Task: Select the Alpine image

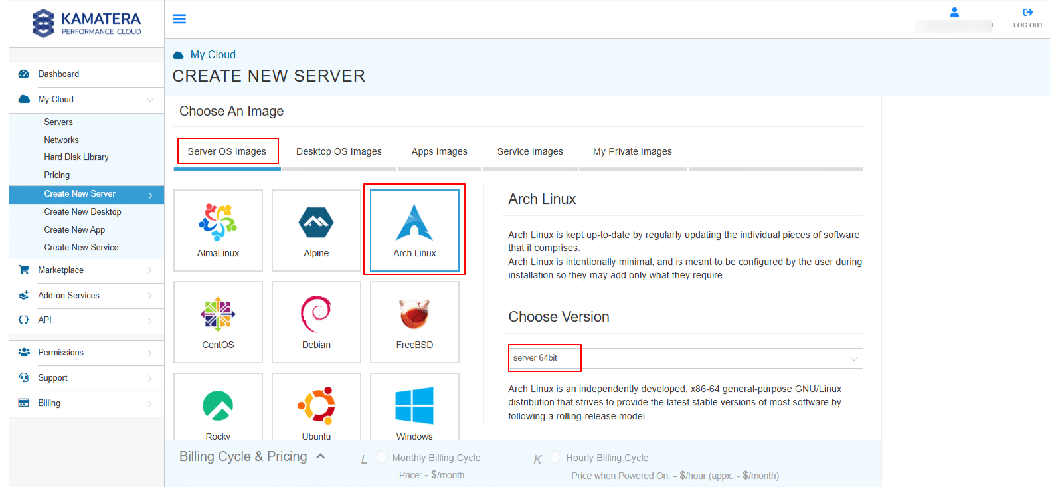Action: point(316,231)
